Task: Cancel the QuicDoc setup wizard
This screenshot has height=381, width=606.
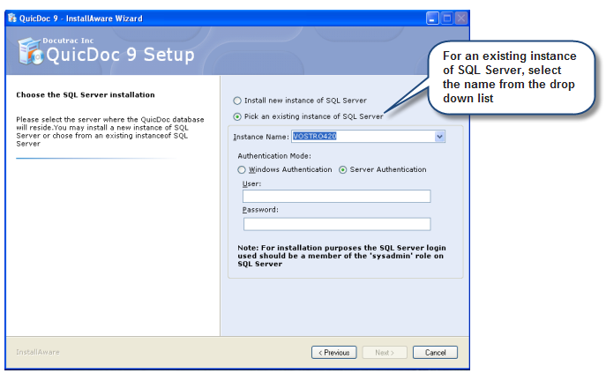Action: click(x=435, y=353)
